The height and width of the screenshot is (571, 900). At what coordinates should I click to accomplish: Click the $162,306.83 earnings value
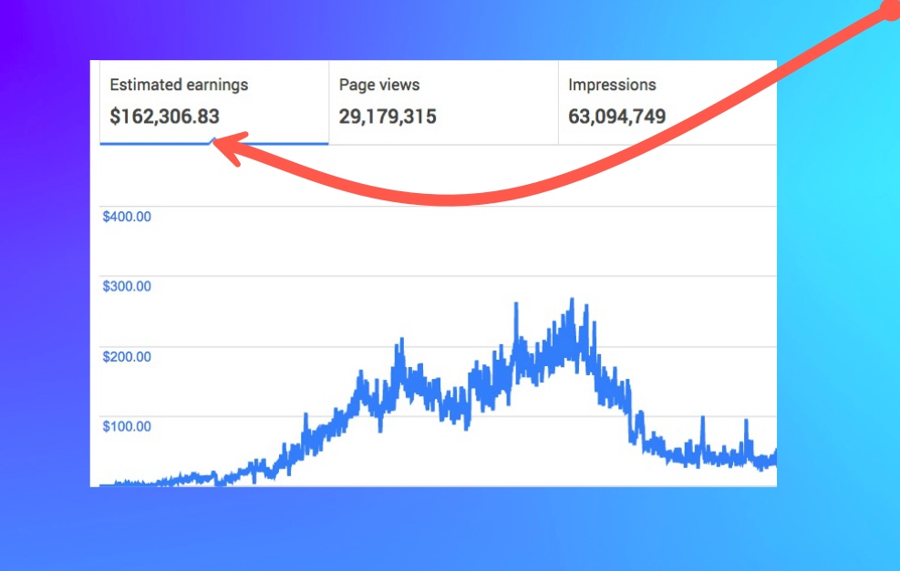(x=165, y=117)
